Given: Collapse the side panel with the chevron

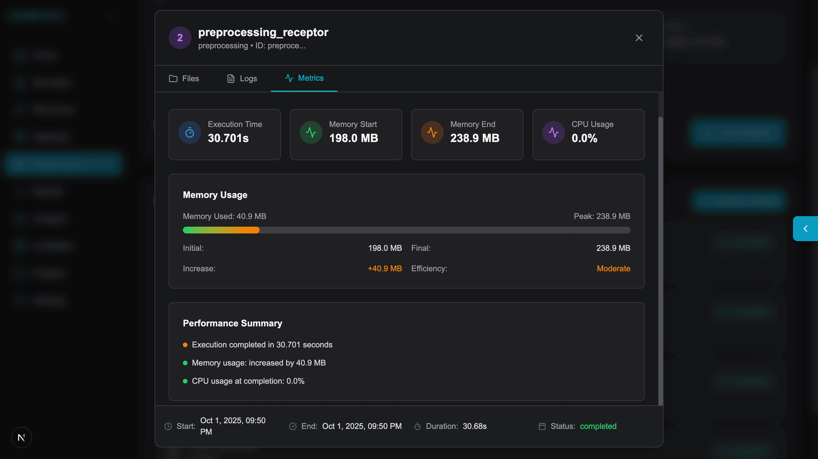Looking at the screenshot, I should point(806,228).
